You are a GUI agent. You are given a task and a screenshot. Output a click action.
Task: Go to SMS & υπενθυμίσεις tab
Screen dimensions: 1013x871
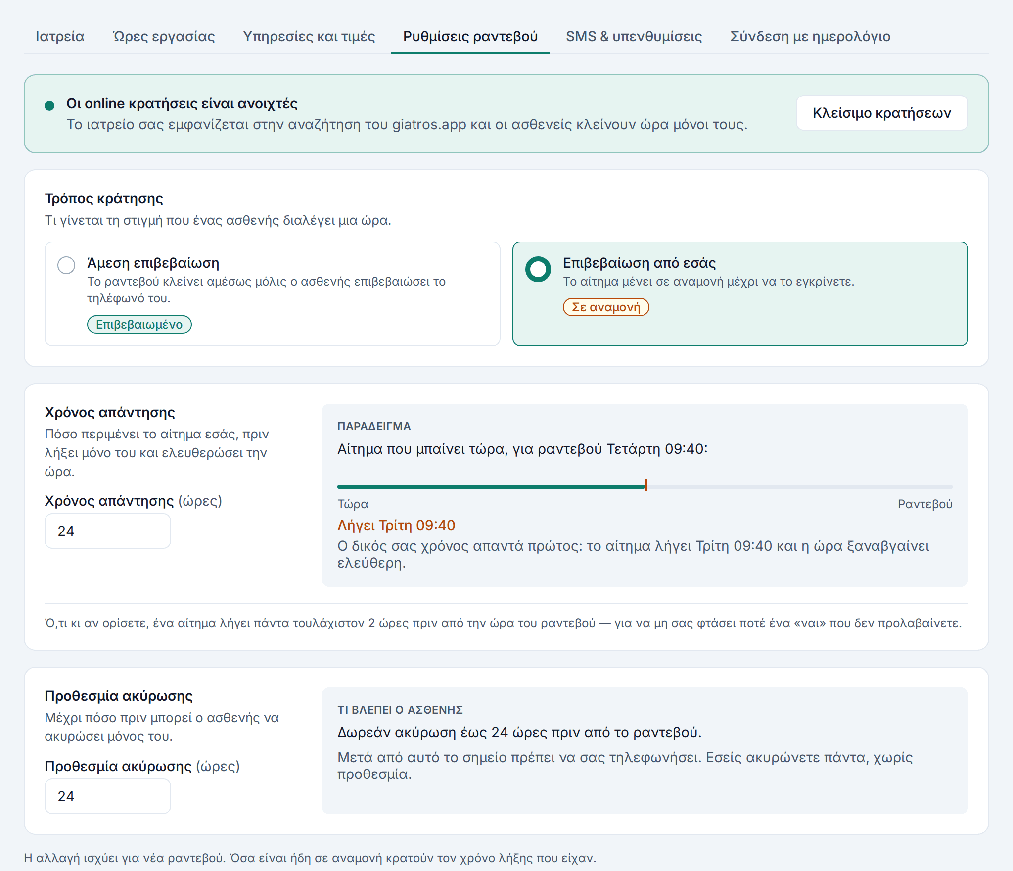[634, 36]
